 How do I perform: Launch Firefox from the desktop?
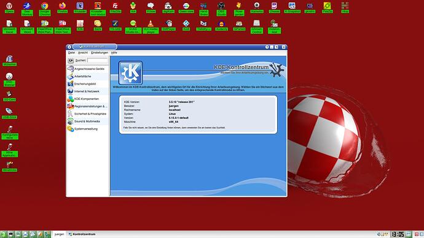62,8
